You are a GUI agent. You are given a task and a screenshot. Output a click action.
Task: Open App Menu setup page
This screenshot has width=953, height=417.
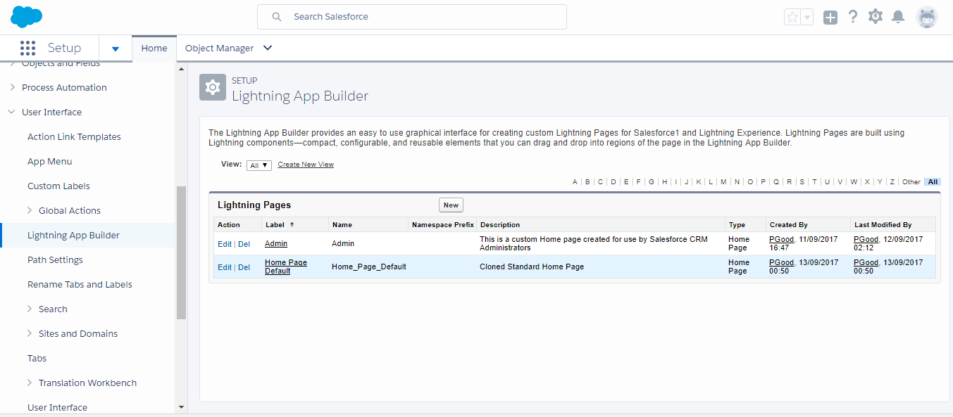tap(50, 162)
